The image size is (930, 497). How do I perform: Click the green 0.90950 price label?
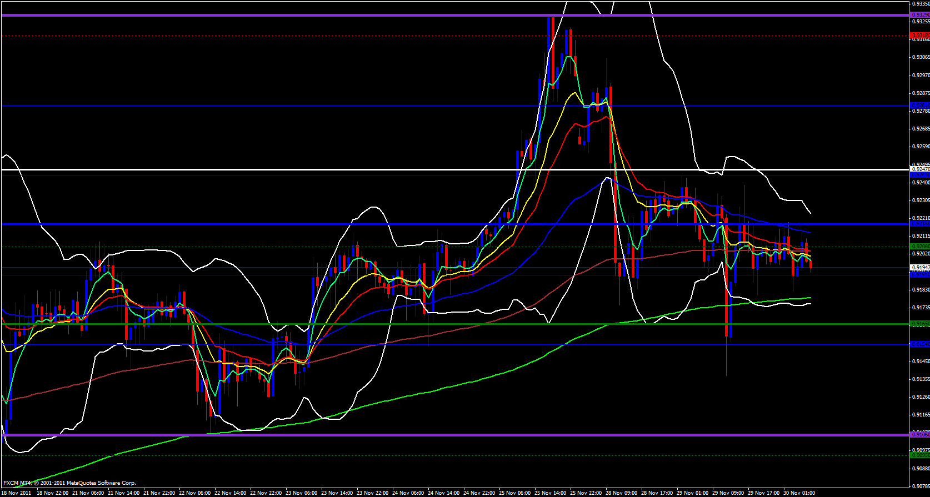919,455
